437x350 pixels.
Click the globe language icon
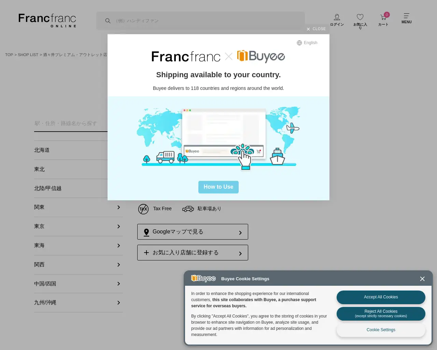coord(299,43)
